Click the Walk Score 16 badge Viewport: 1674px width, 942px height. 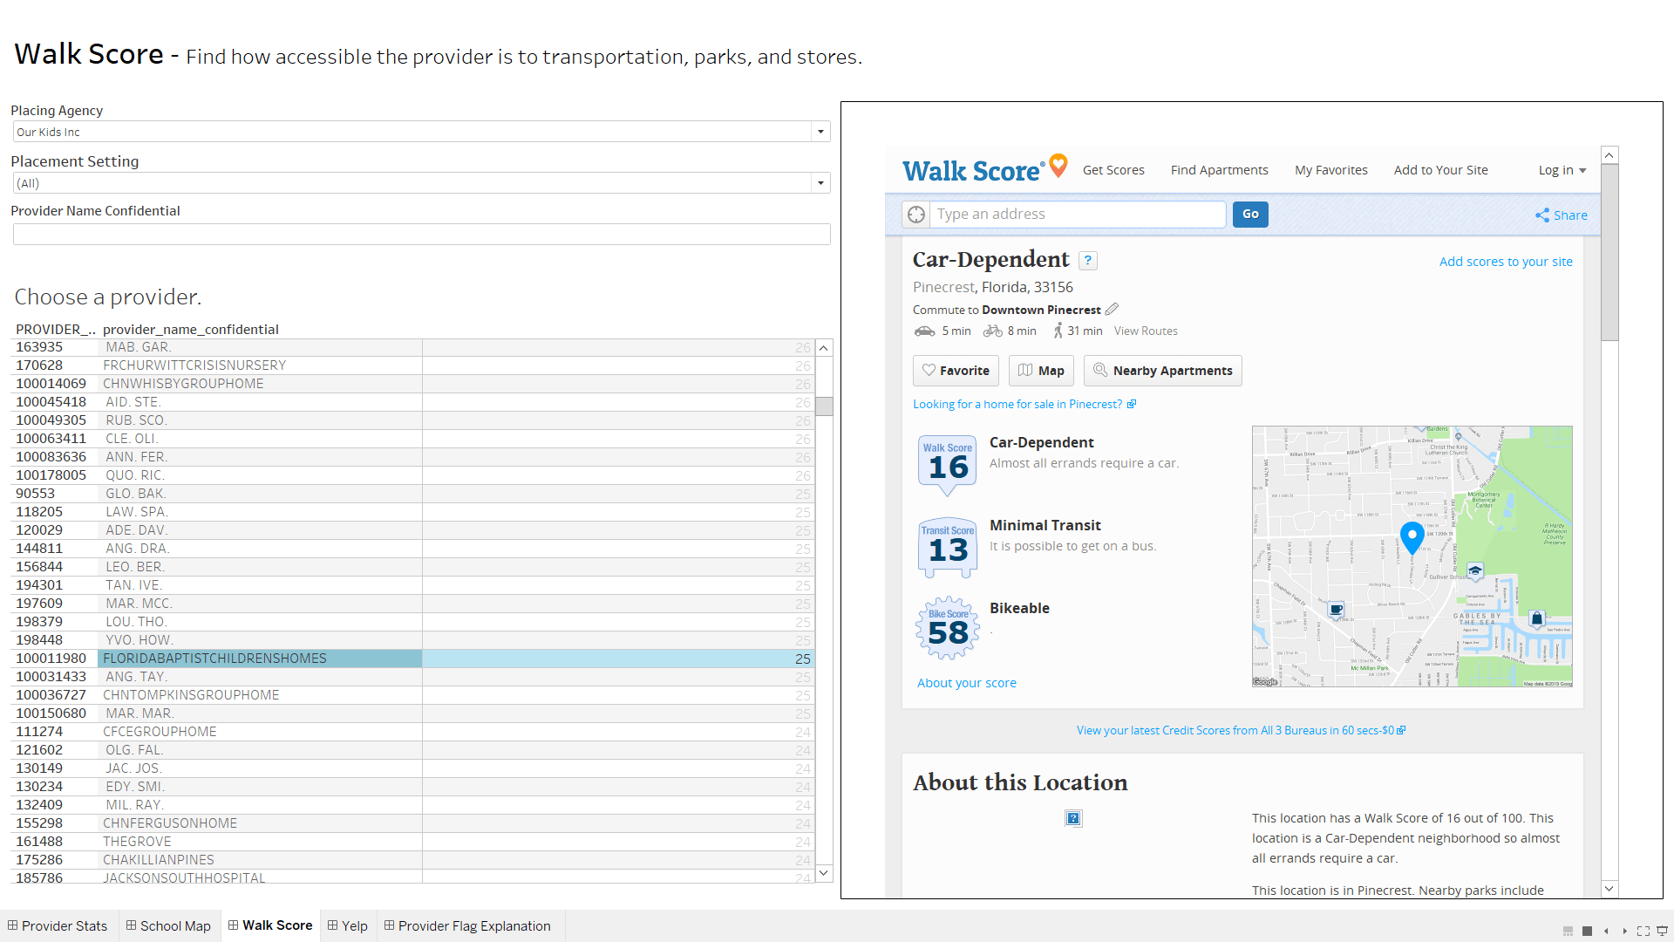click(x=948, y=462)
